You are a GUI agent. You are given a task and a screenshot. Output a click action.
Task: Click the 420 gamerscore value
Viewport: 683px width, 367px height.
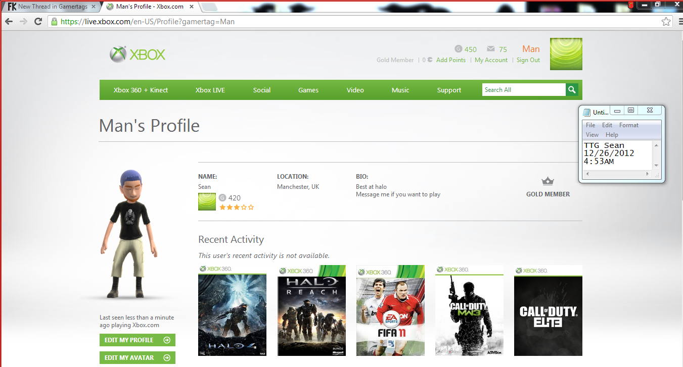pyautogui.click(x=235, y=198)
